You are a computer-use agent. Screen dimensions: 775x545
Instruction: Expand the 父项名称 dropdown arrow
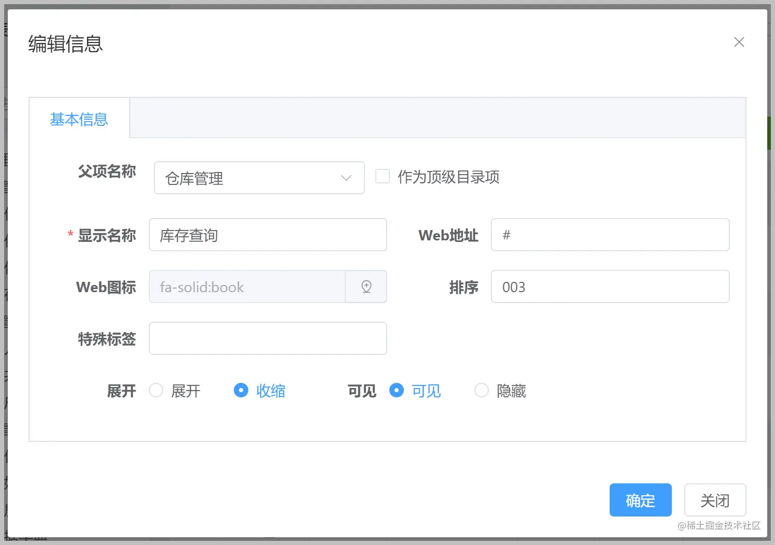click(x=346, y=178)
